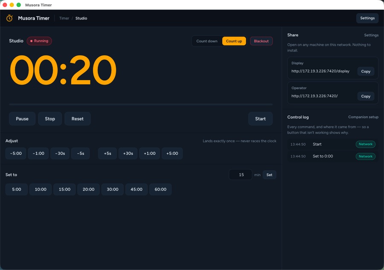Add 5 seconds to the timer

pos(108,154)
